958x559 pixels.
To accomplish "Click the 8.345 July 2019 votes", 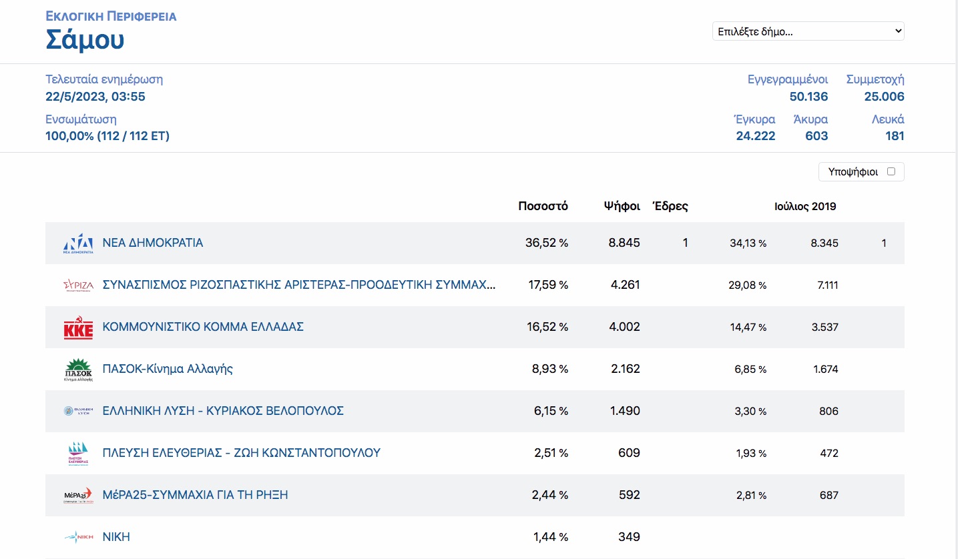I will [824, 243].
